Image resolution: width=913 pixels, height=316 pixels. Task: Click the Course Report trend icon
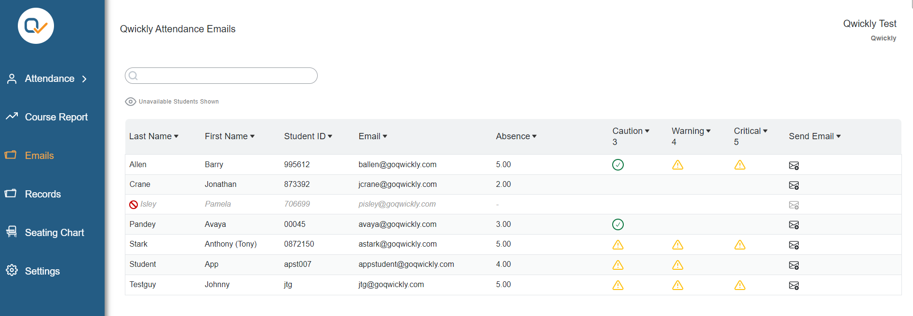12,116
